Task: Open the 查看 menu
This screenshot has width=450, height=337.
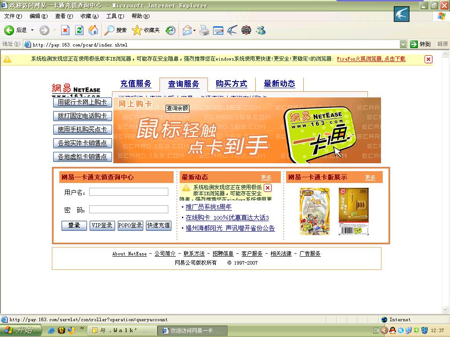Action: point(64,16)
